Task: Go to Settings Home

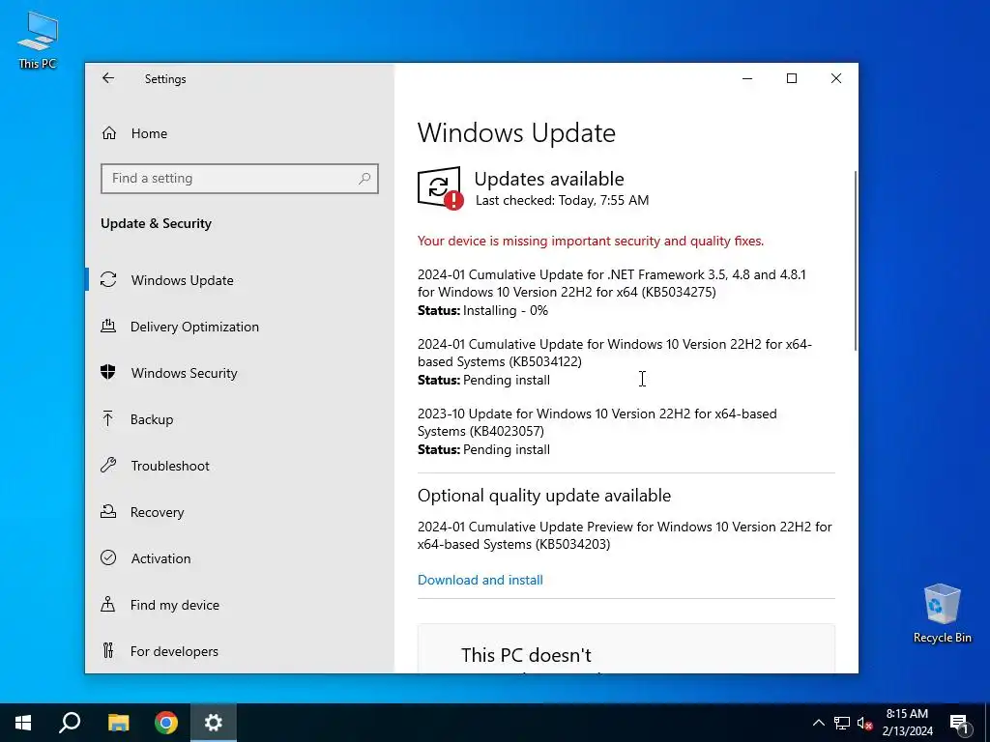Action: 149,133
